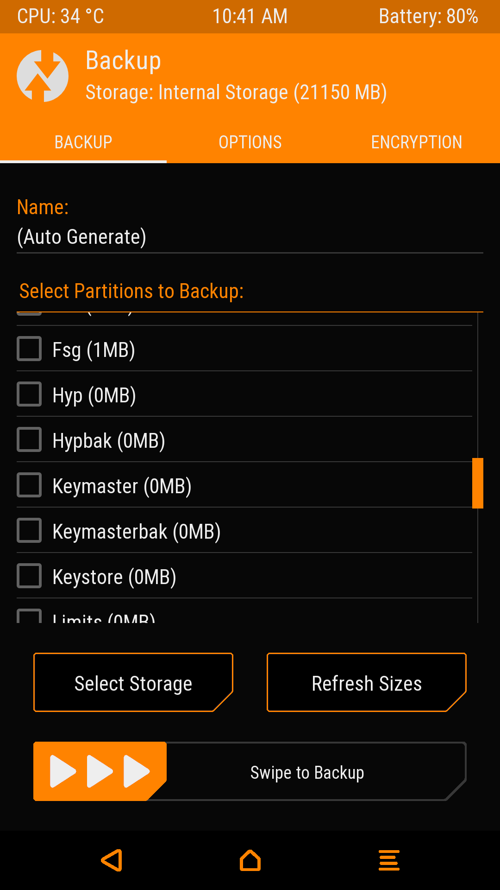Tap the home navigation icon
500x890 pixels.
click(250, 860)
